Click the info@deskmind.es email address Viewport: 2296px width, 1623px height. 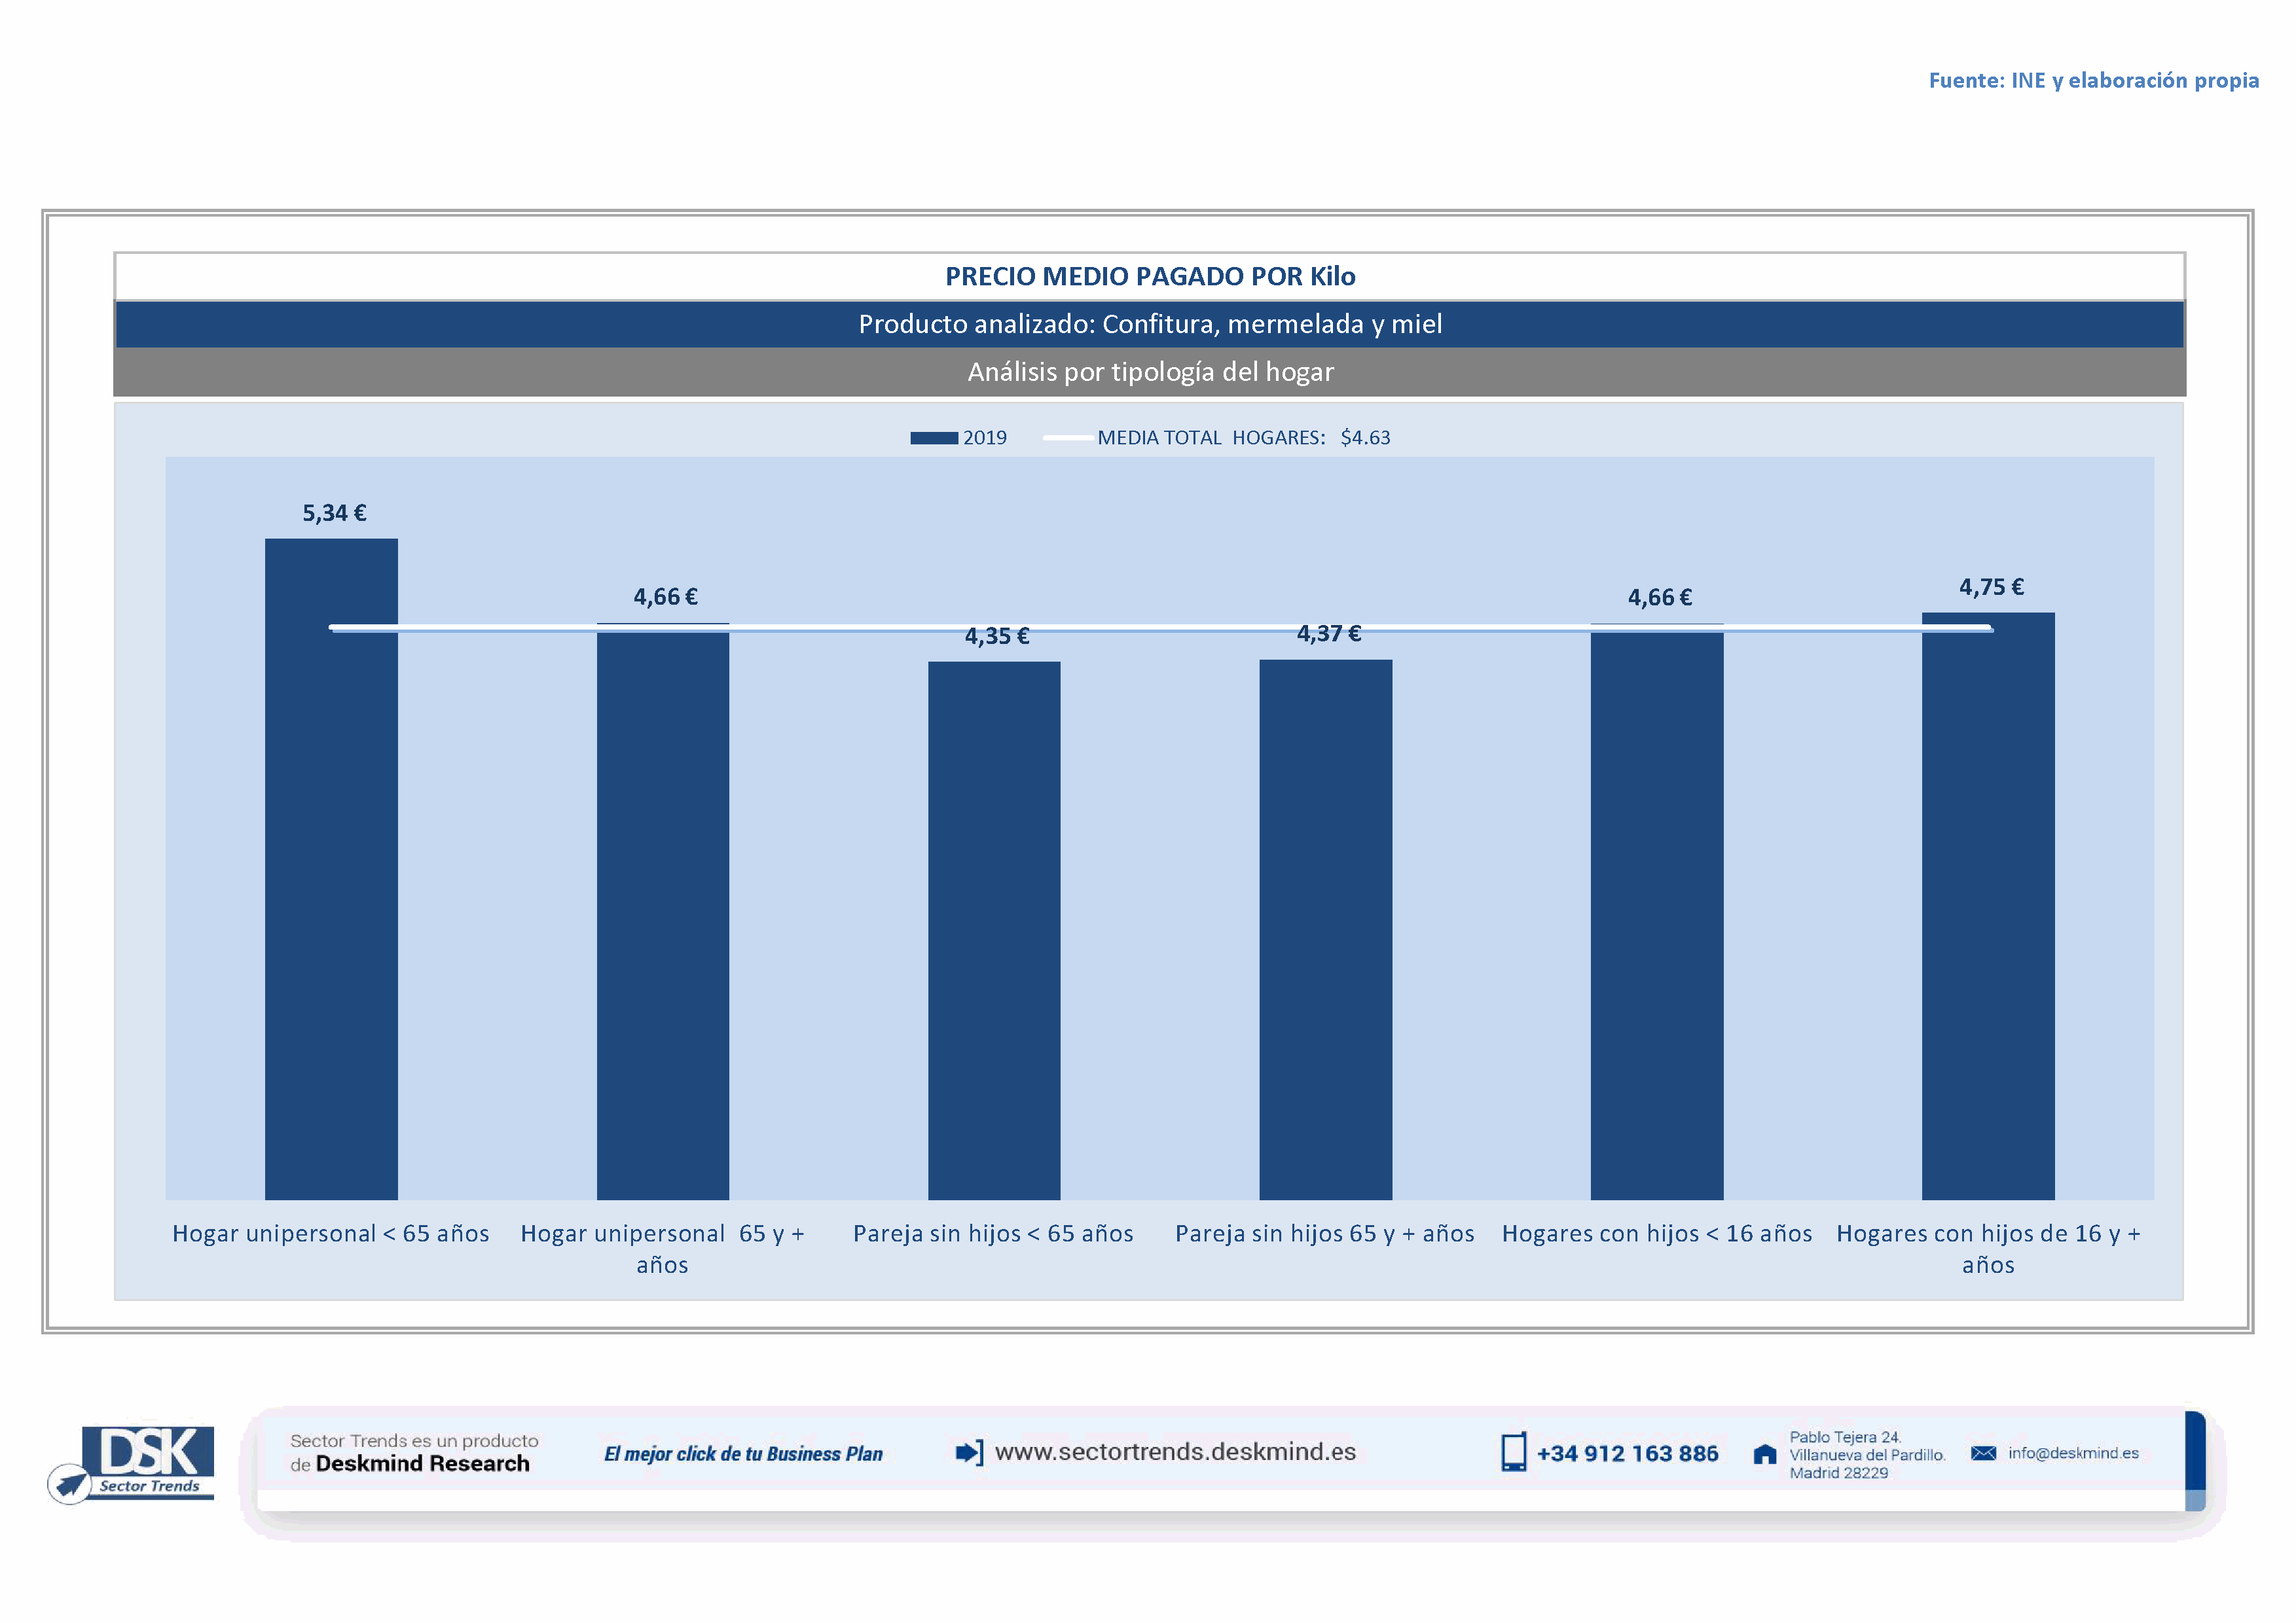tap(2073, 1453)
